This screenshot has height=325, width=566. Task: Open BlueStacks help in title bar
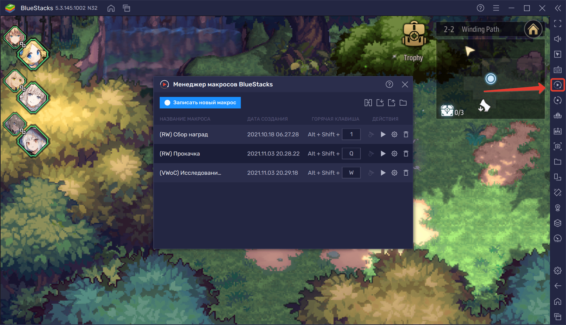tap(480, 8)
